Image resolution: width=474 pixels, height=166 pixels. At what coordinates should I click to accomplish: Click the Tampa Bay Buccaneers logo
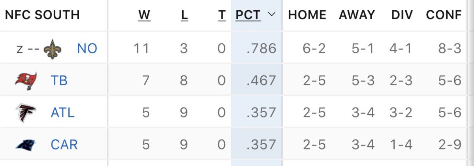pos(26,81)
